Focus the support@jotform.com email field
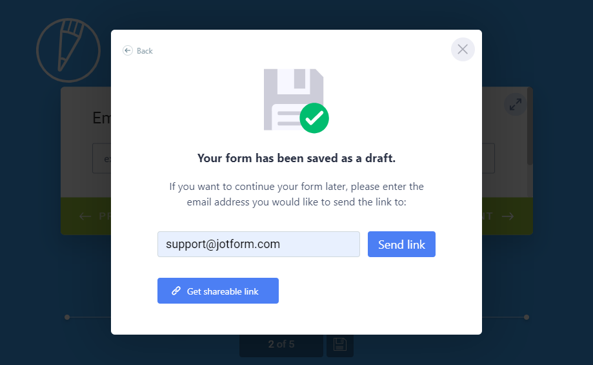593x365 pixels. [258, 244]
